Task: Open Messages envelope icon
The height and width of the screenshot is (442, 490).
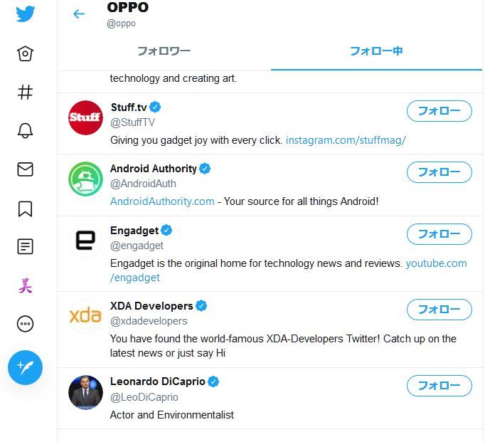Action: tap(26, 169)
